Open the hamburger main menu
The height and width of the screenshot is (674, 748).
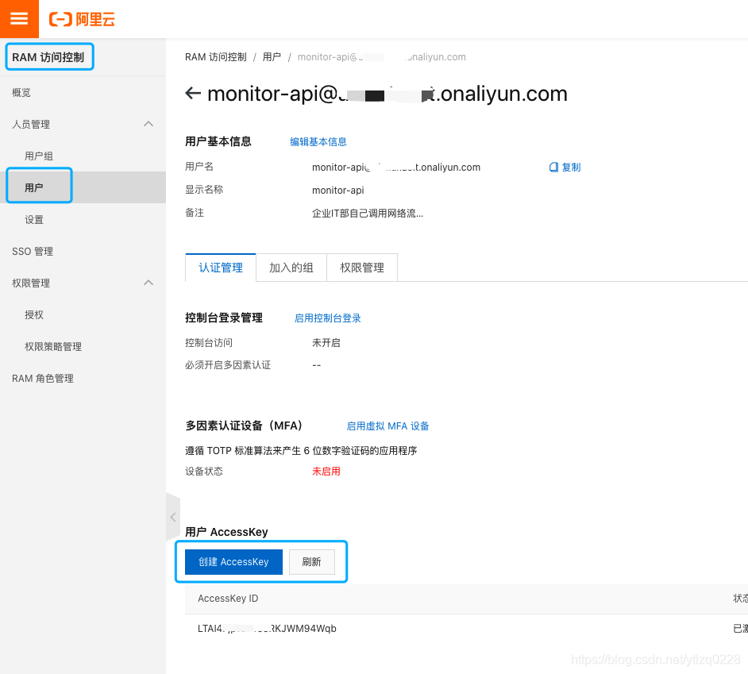point(19,18)
